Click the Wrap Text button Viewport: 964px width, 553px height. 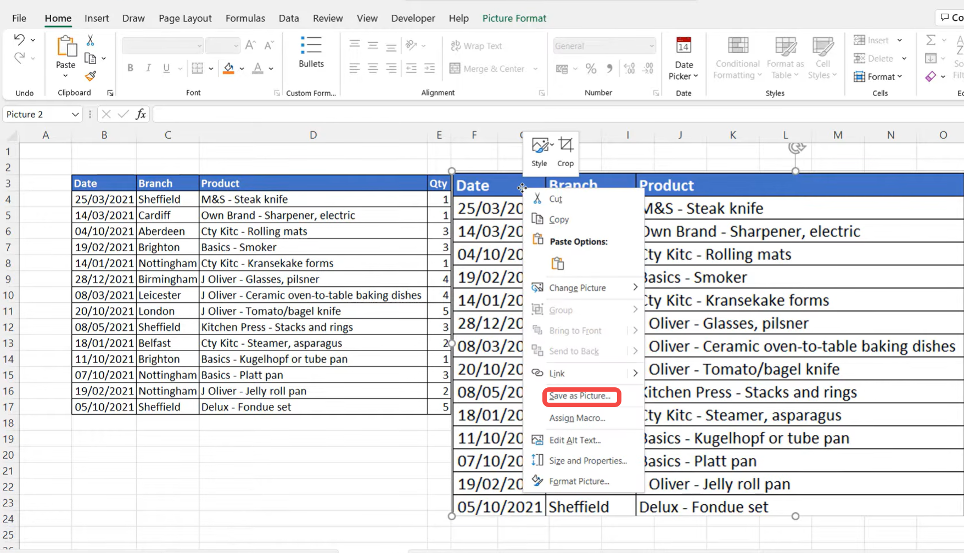[477, 46]
